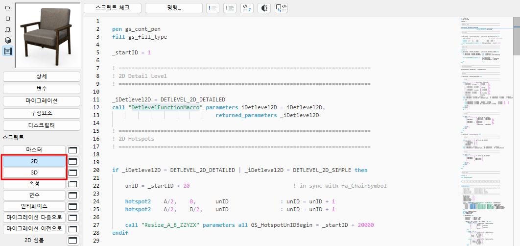
Task: Open the 마이그레이션 panel
Action: click(x=42, y=101)
